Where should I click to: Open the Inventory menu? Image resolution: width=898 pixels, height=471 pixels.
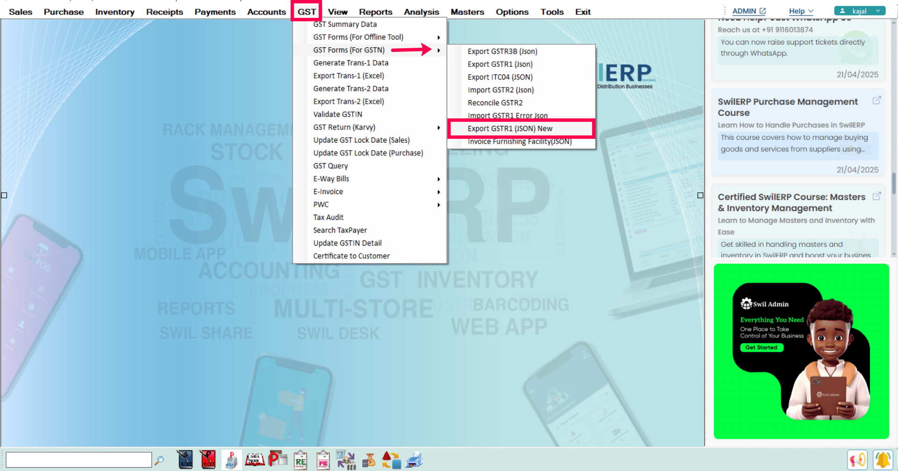pos(115,12)
